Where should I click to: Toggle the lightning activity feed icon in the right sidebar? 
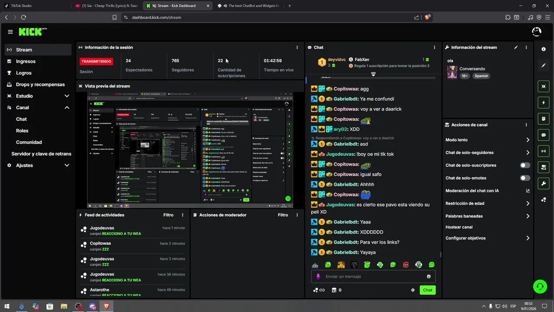544,103
